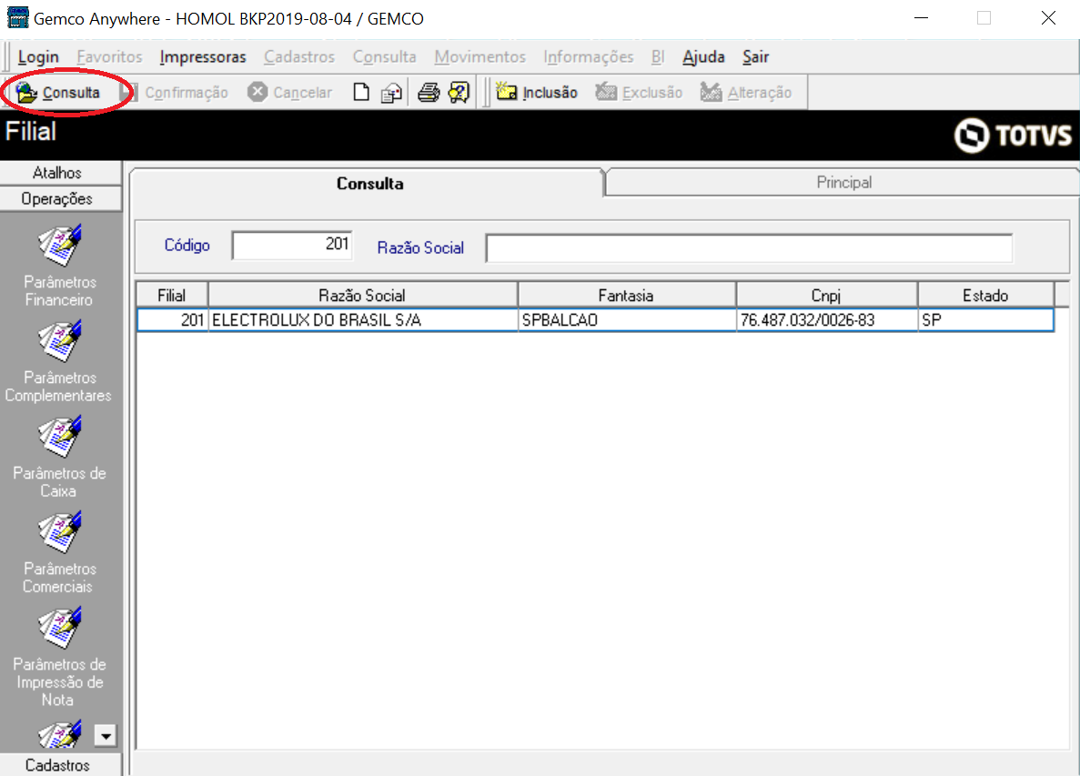Image resolution: width=1080 pixels, height=776 pixels.
Task: Open the BI menu
Action: [x=658, y=57]
